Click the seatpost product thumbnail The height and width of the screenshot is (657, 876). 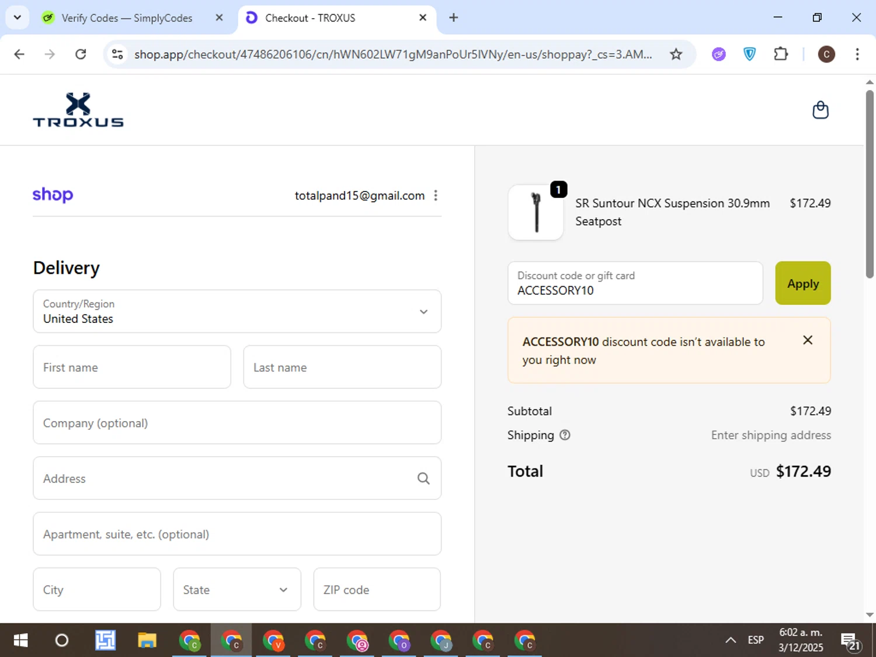[536, 213]
